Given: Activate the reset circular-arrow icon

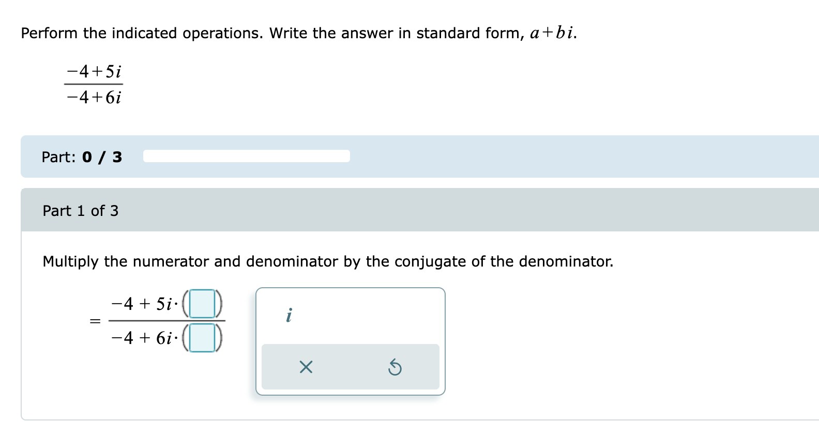Looking at the screenshot, I should [396, 367].
